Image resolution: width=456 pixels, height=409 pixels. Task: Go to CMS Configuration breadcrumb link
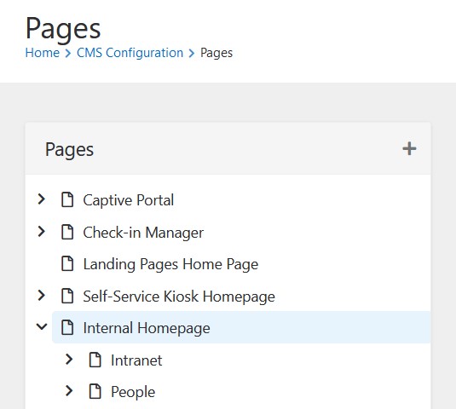(x=130, y=53)
